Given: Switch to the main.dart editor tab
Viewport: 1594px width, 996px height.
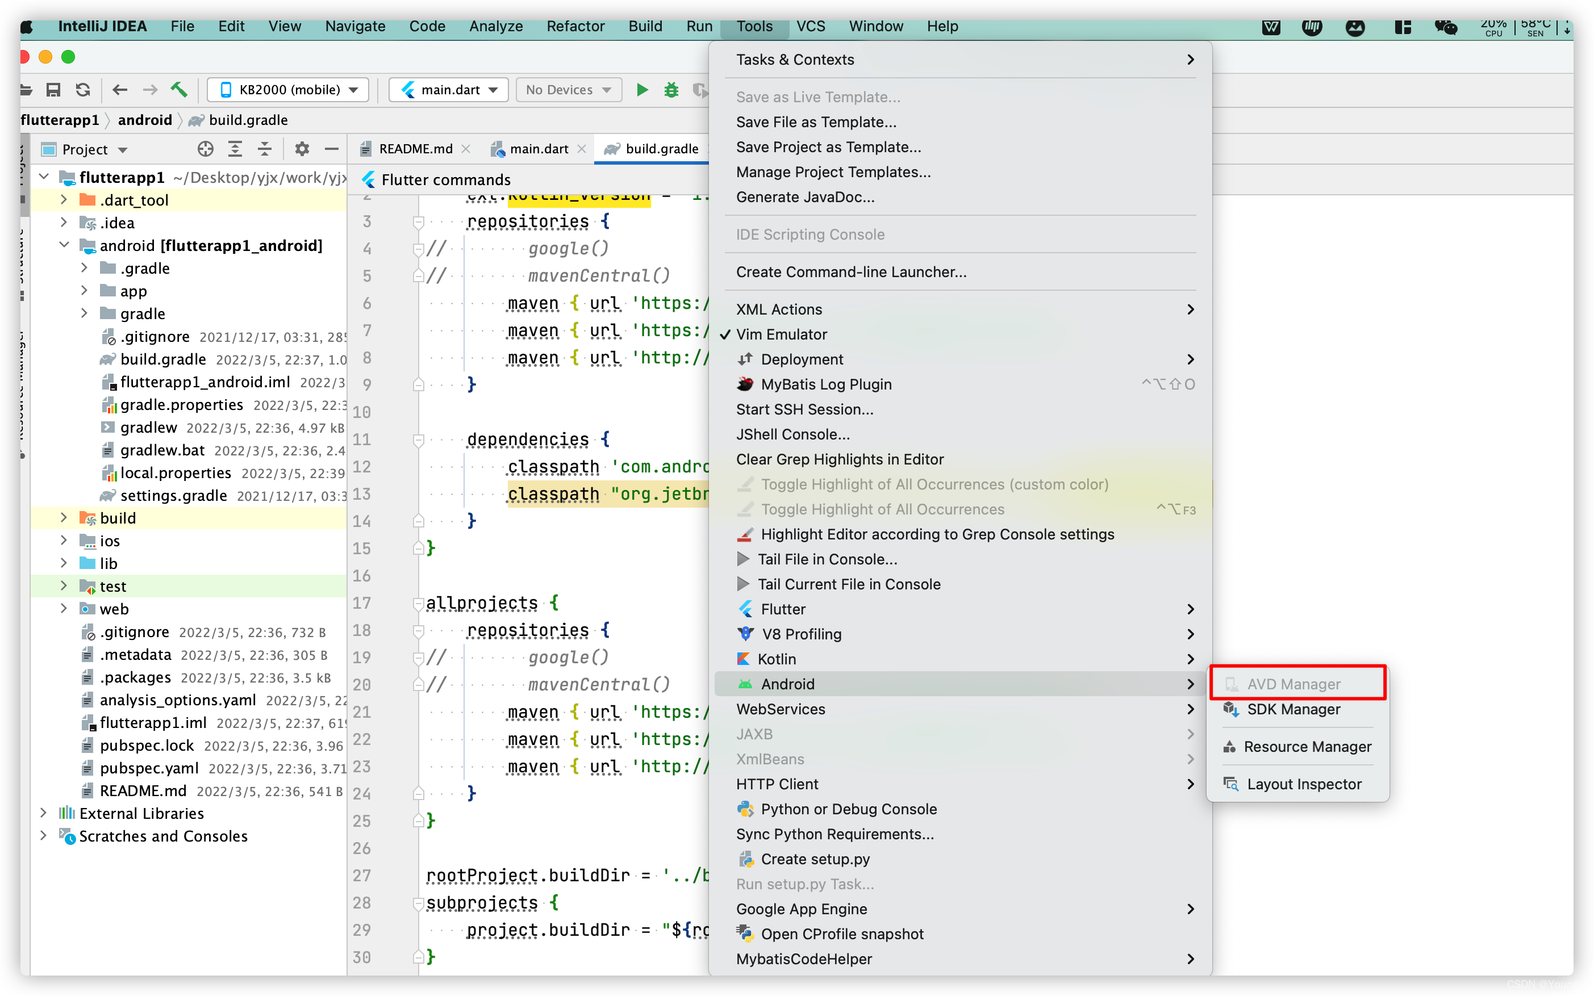Looking at the screenshot, I should (x=539, y=149).
